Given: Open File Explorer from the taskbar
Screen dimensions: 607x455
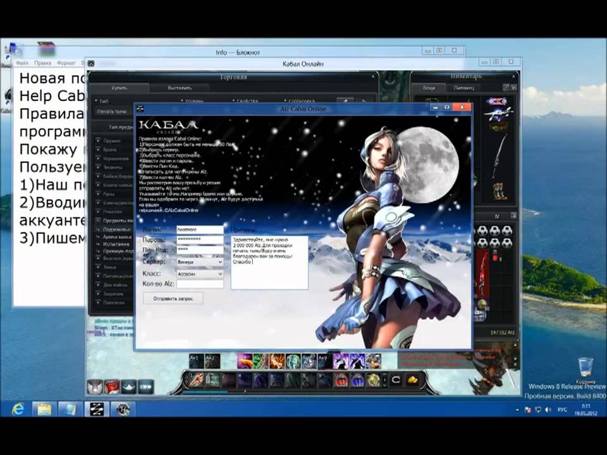Looking at the screenshot, I should coord(44,409).
